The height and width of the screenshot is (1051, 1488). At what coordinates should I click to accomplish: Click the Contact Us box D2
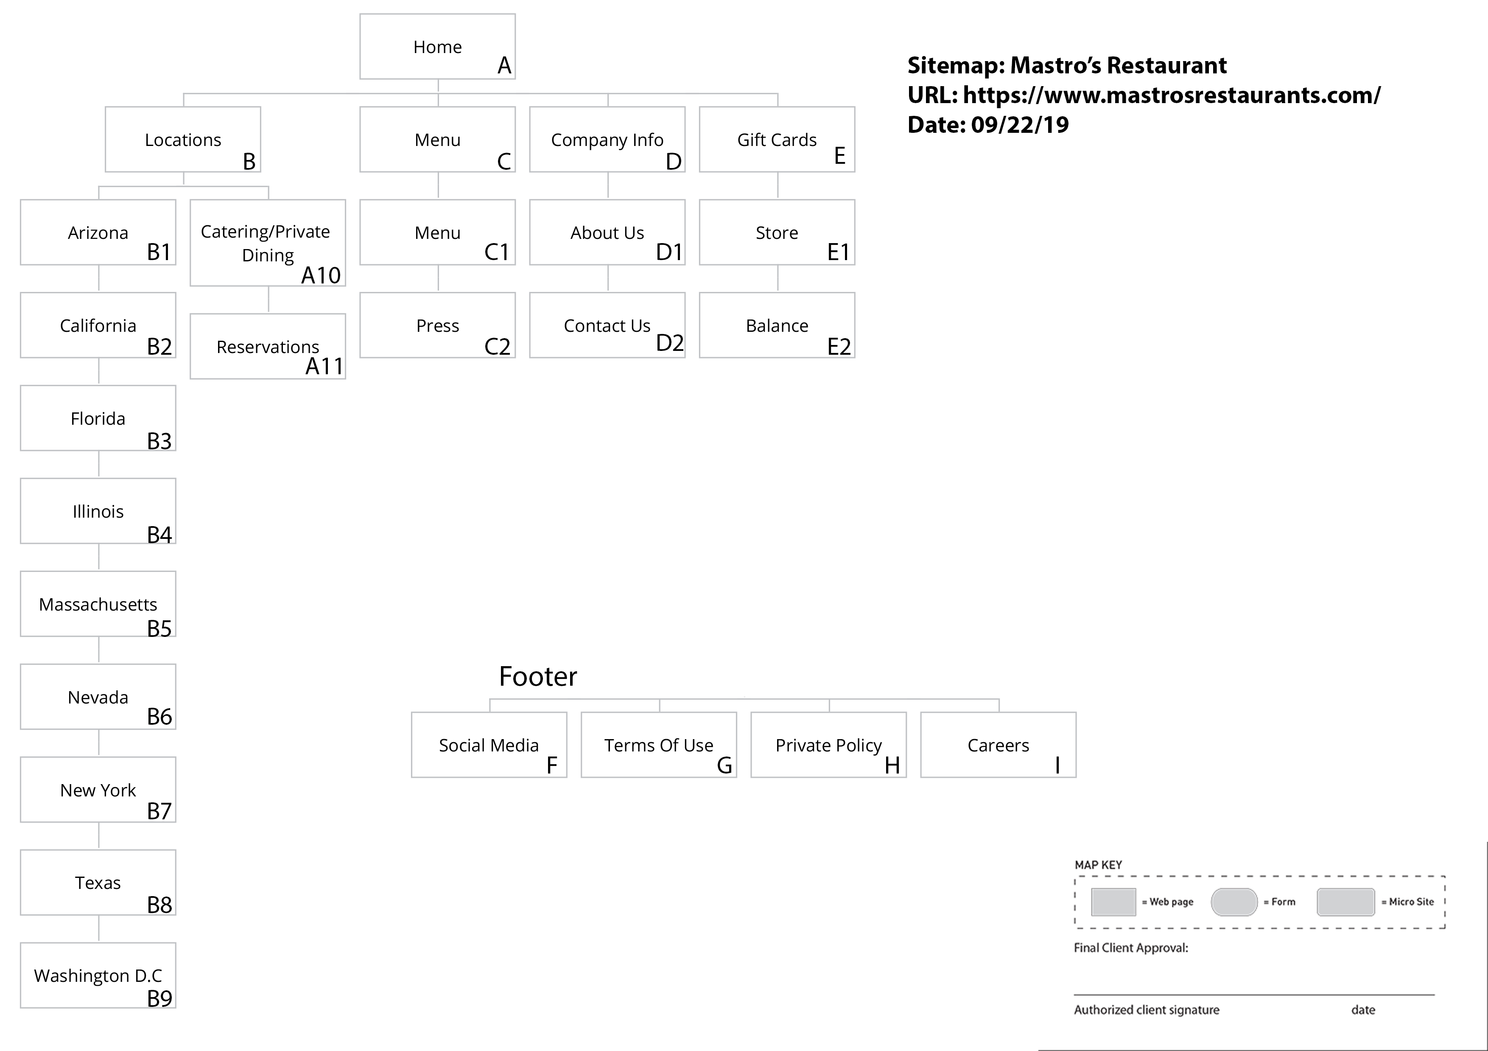[x=607, y=325]
